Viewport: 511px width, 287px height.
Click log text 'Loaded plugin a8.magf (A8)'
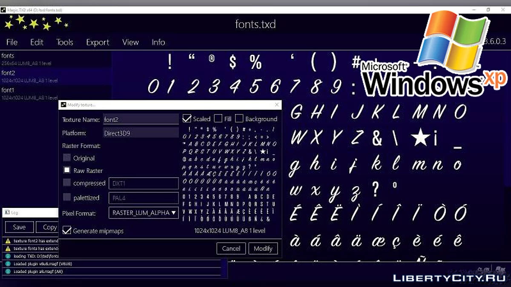[x=38, y=271]
